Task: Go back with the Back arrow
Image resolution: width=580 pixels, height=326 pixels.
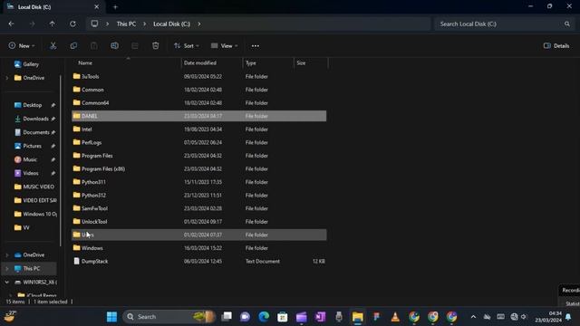Action: [x=12, y=24]
